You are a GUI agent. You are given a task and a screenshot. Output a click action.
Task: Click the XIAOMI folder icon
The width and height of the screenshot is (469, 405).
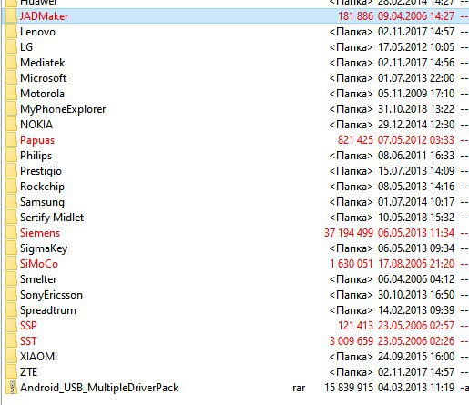click(11, 357)
